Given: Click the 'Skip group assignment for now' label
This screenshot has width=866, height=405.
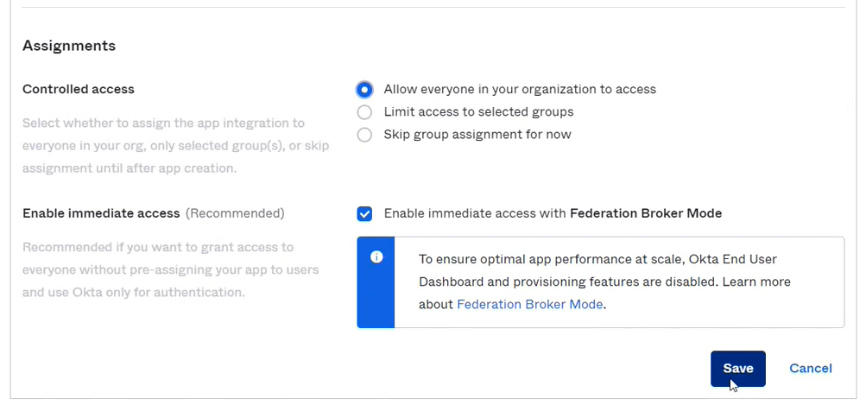Looking at the screenshot, I should click(x=477, y=135).
